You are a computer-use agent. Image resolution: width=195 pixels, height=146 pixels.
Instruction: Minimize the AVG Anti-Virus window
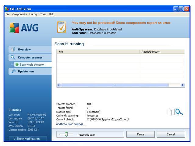(175, 9)
